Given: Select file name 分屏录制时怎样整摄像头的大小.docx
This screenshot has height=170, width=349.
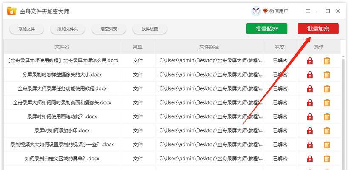Looking at the screenshot, I should click(x=62, y=75).
